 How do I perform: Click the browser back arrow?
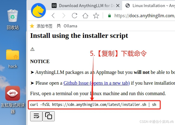[x=53, y=15]
